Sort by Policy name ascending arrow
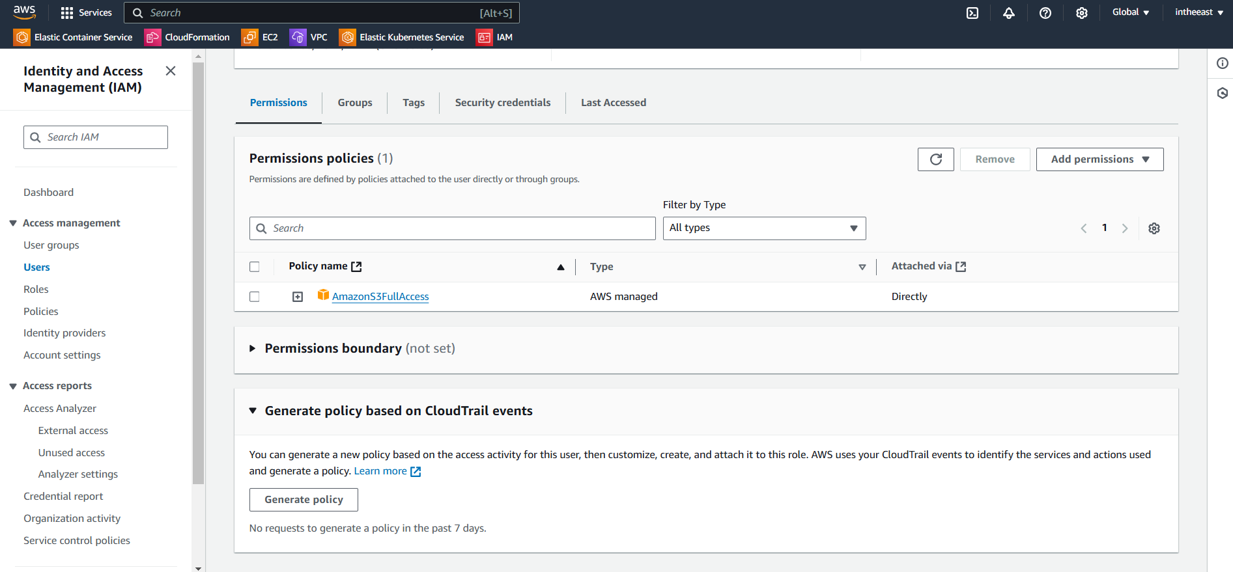Screen dimensions: 1233x572 [x=561, y=267]
